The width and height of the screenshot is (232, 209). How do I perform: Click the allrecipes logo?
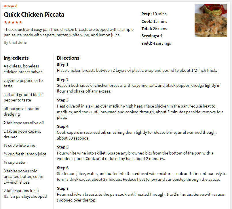10,6
